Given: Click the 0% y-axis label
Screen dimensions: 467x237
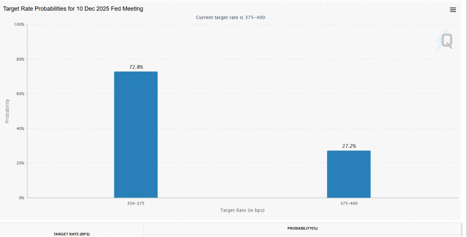Looking at the screenshot, I should [21, 198].
